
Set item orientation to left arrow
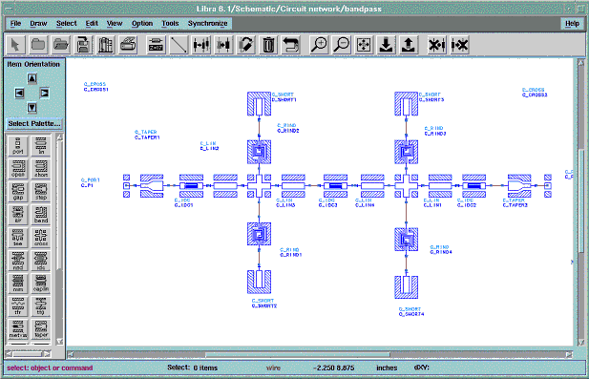19,93
